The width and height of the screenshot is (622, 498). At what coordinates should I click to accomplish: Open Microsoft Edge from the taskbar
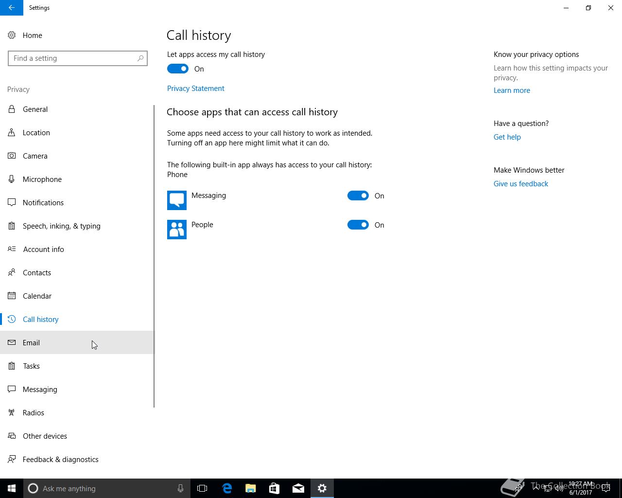[x=227, y=488]
